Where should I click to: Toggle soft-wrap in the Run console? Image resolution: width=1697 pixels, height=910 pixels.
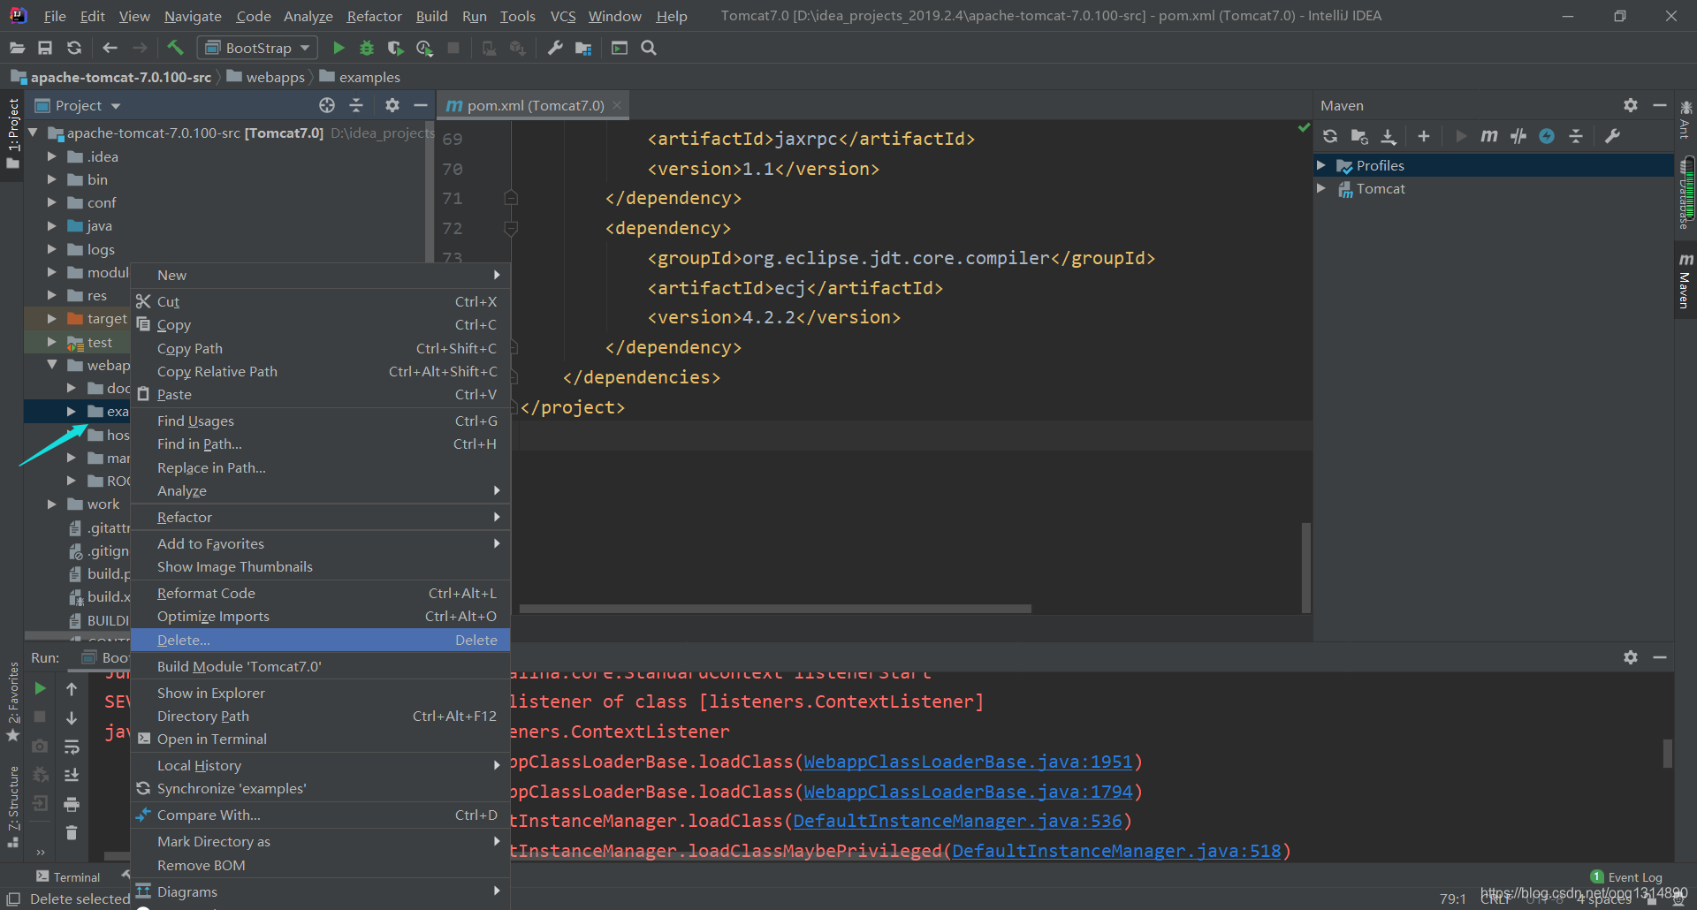click(72, 747)
